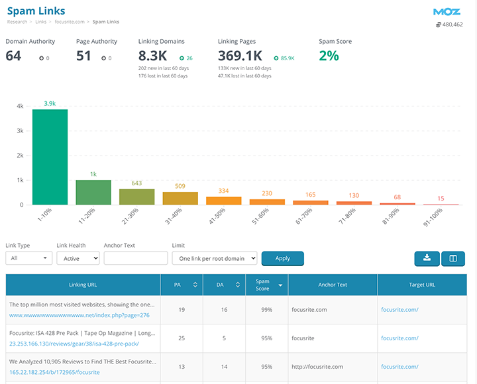Select focusrite.com in the breadcrumb
The width and height of the screenshot is (477, 384).
(69, 22)
